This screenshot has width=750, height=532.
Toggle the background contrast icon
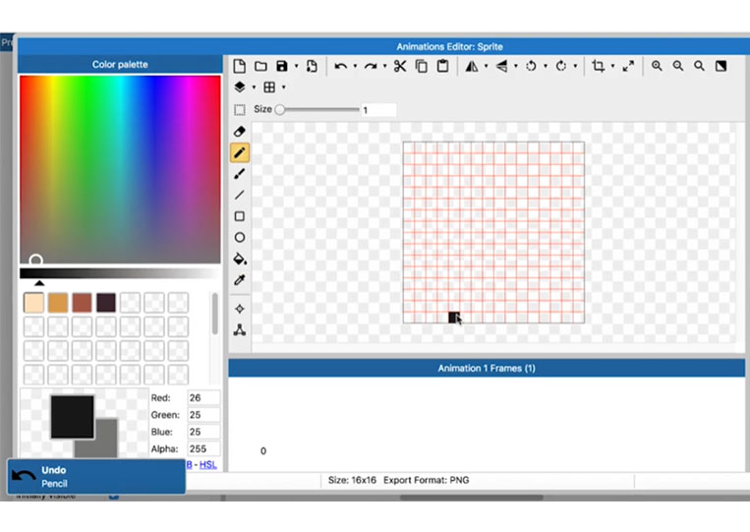tap(721, 66)
